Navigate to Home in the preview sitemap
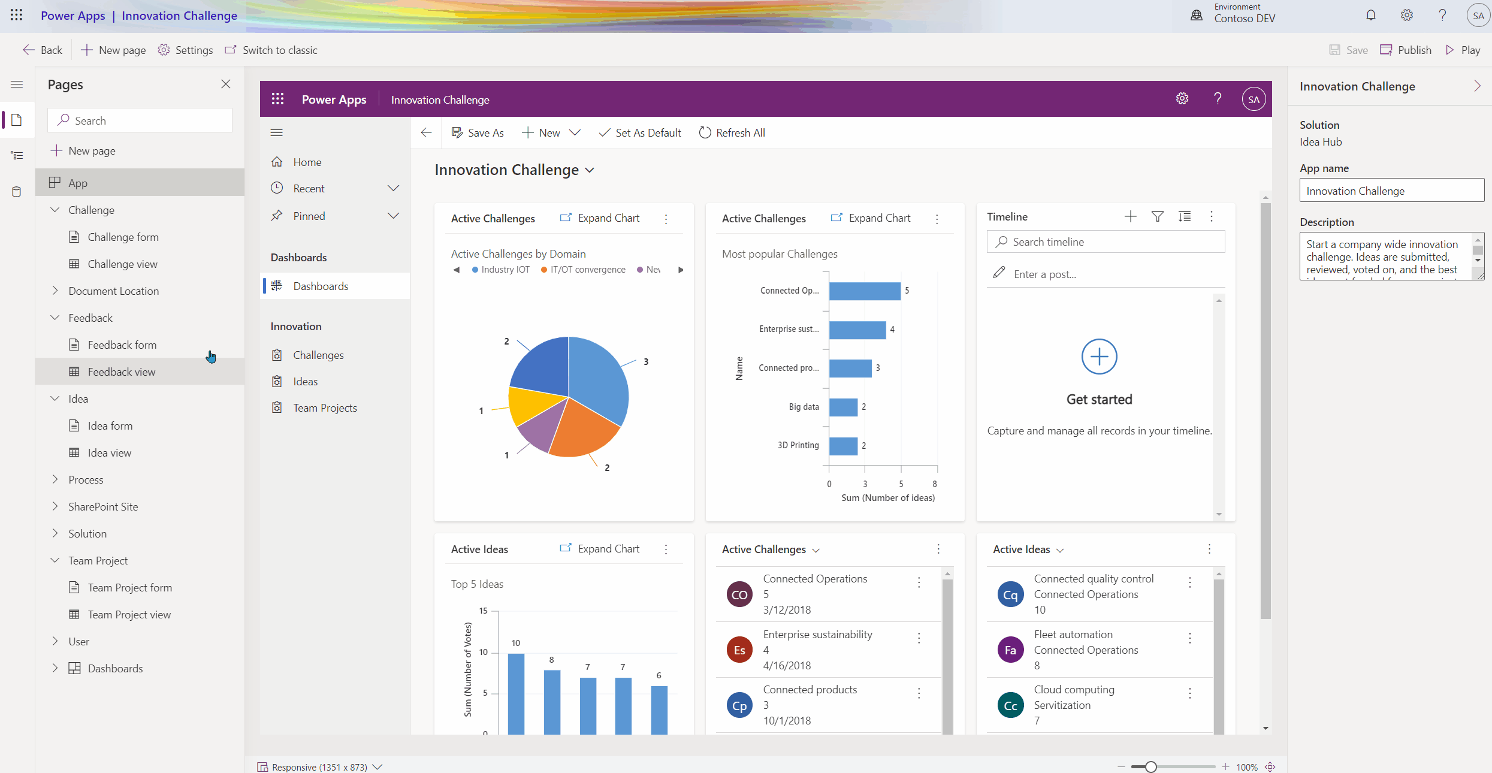The image size is (1492, 773). (307, 162)
